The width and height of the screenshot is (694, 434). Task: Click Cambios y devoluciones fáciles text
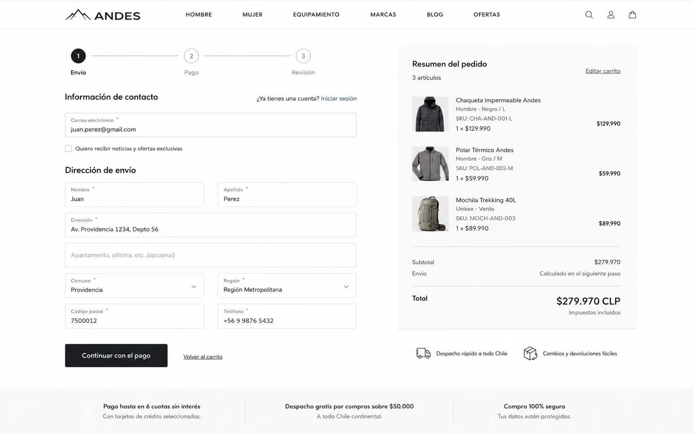580,353
